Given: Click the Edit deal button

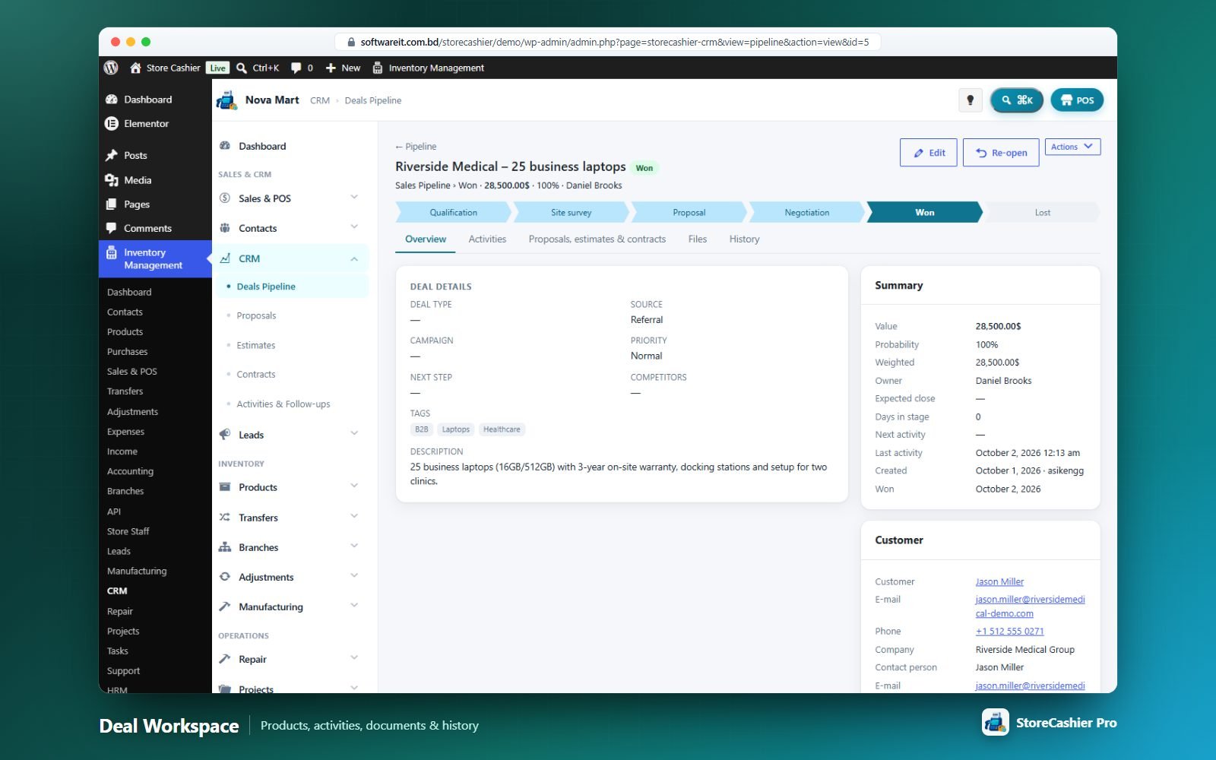Looking at the screenshot, I should tap(929, 153).
